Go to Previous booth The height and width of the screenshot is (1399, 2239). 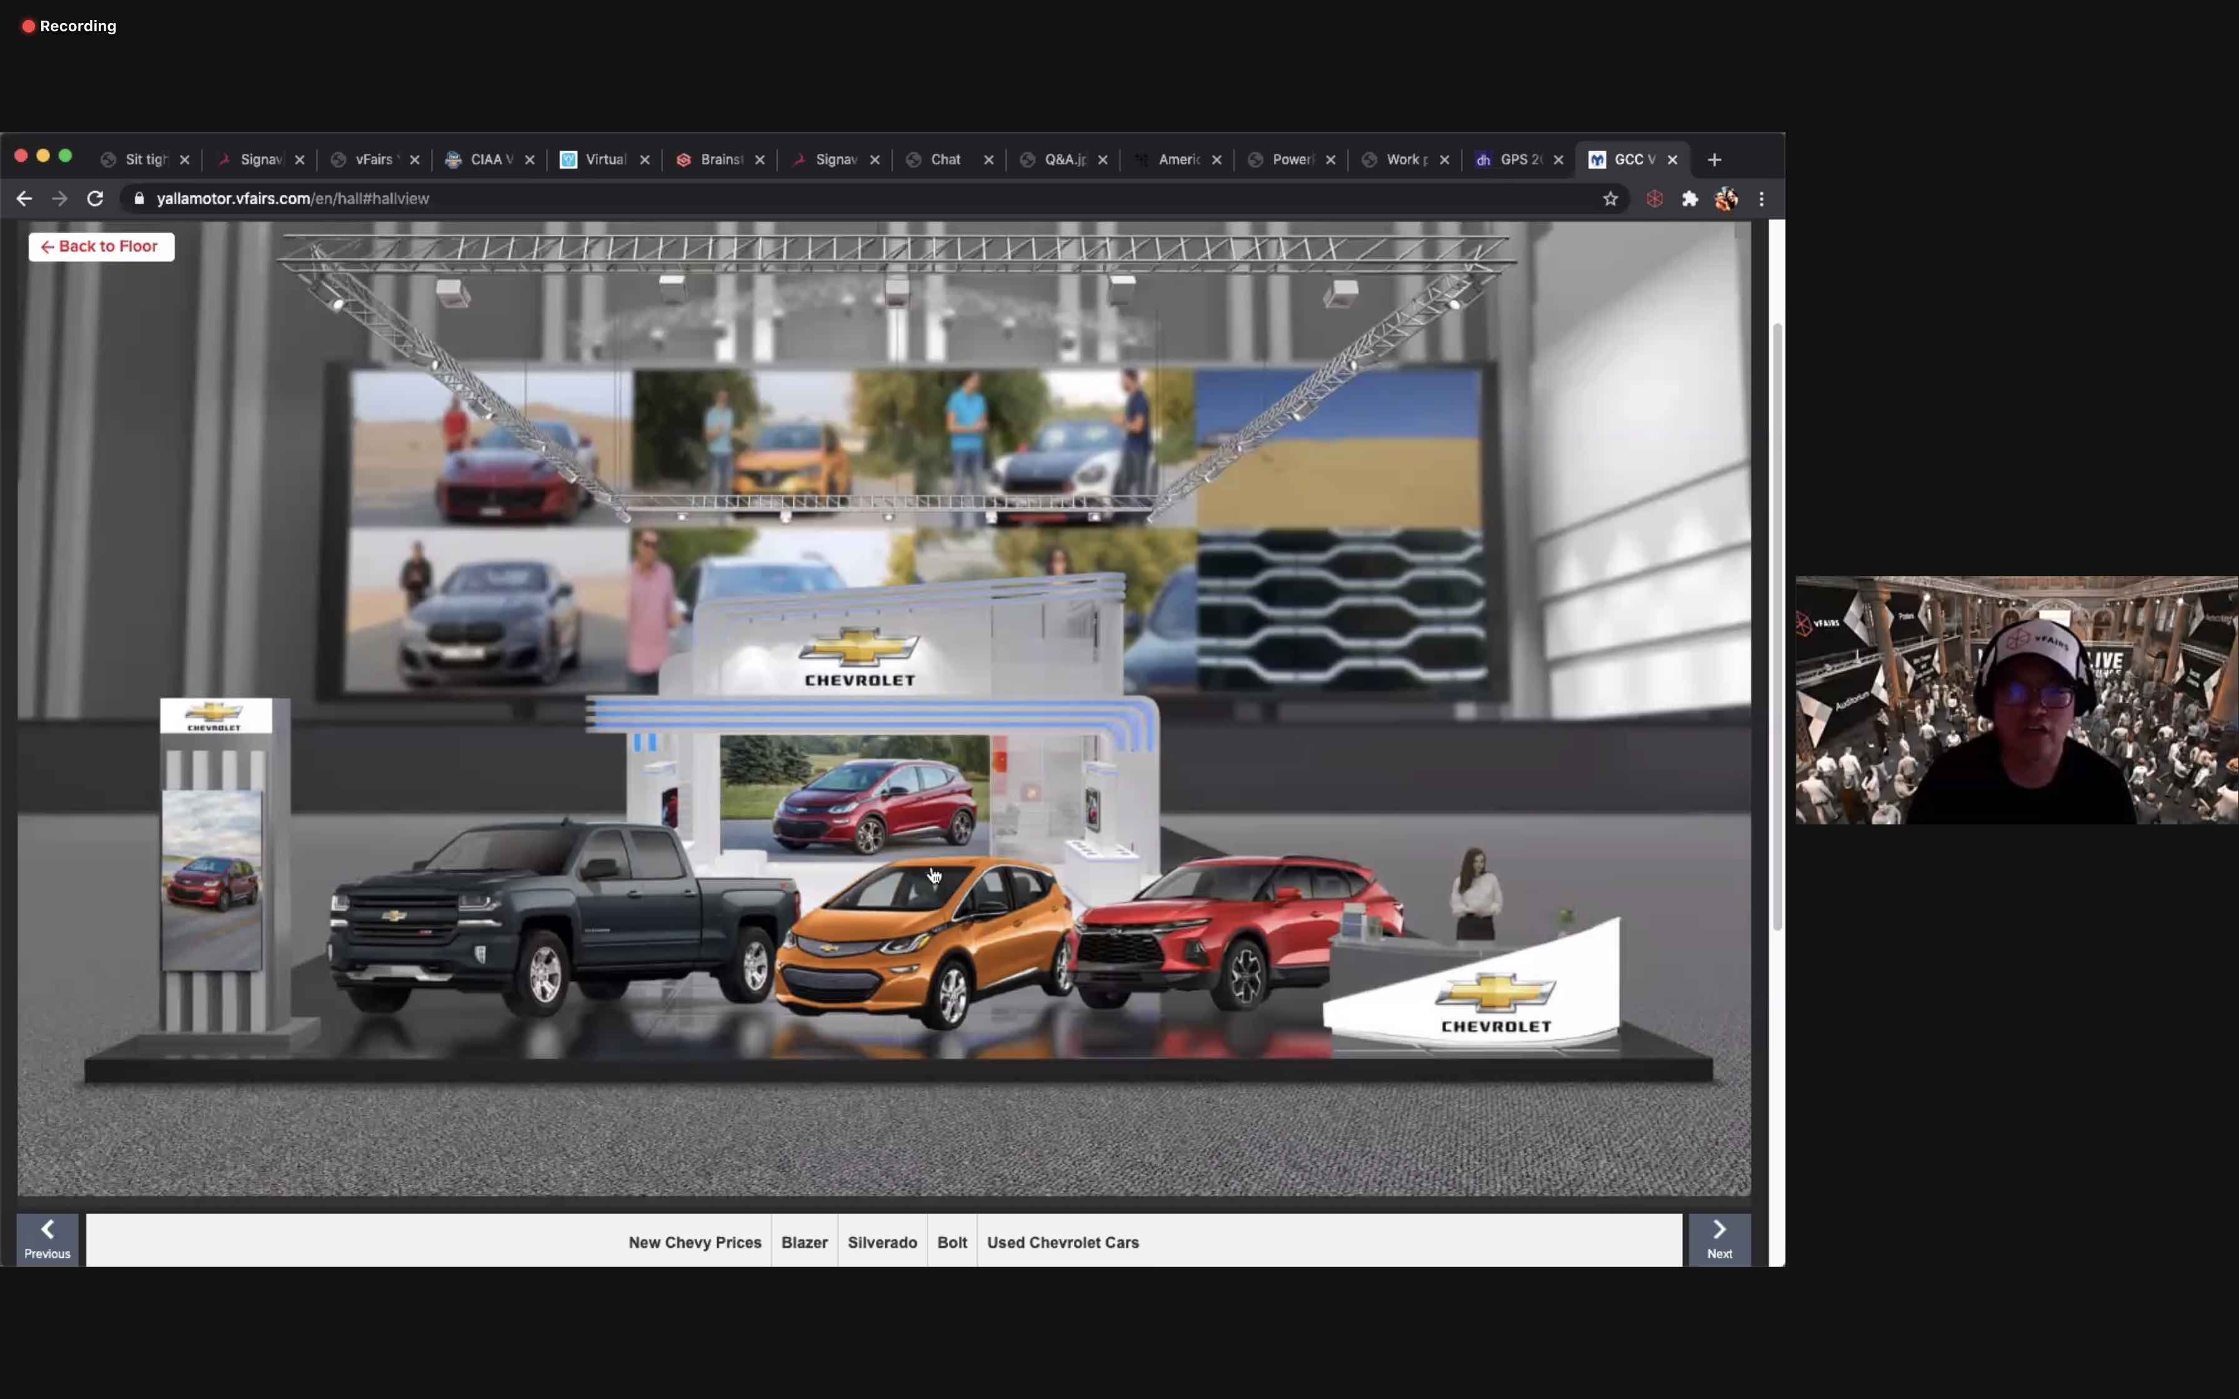point(47,1240)
